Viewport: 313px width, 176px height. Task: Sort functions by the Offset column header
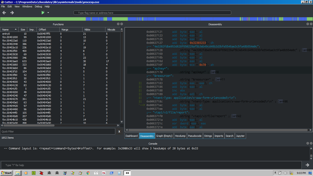click(x=48, y=29)
